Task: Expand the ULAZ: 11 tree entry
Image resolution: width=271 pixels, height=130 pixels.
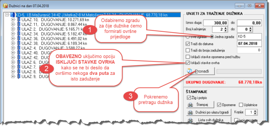Action: 13,24
